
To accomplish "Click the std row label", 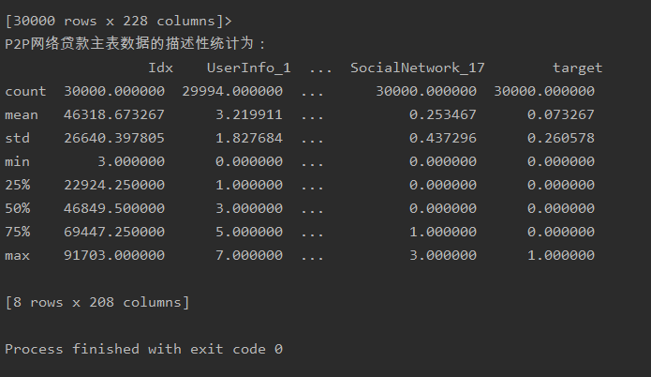I will [17, 138].
